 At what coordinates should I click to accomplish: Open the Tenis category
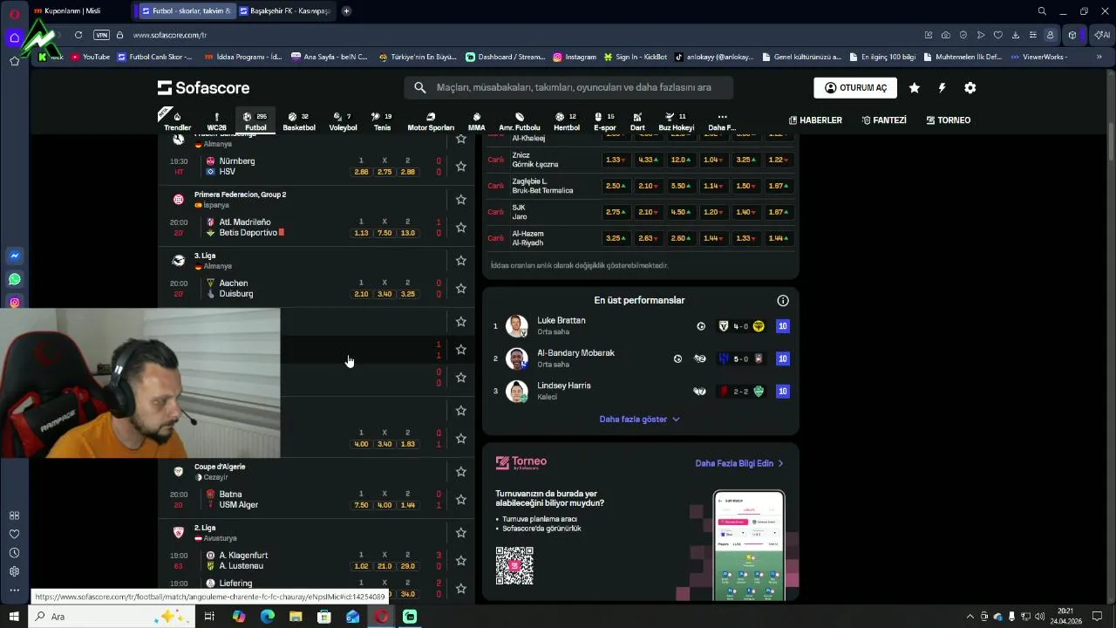pyautogui.click(x=382, y=121)
